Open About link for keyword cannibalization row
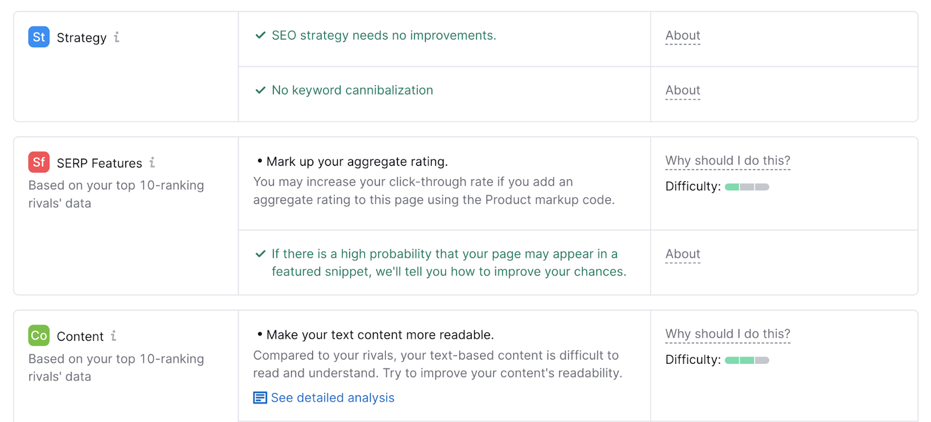 coord(683,90)
